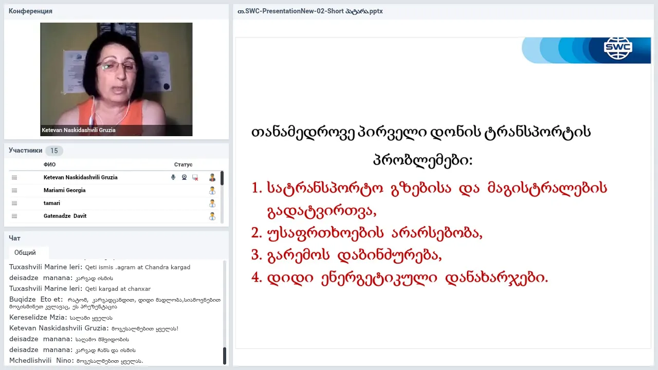Click the Статус column header
Image resolution: width=658 pixels, height=370 pixels.
[x=183, y=164]
